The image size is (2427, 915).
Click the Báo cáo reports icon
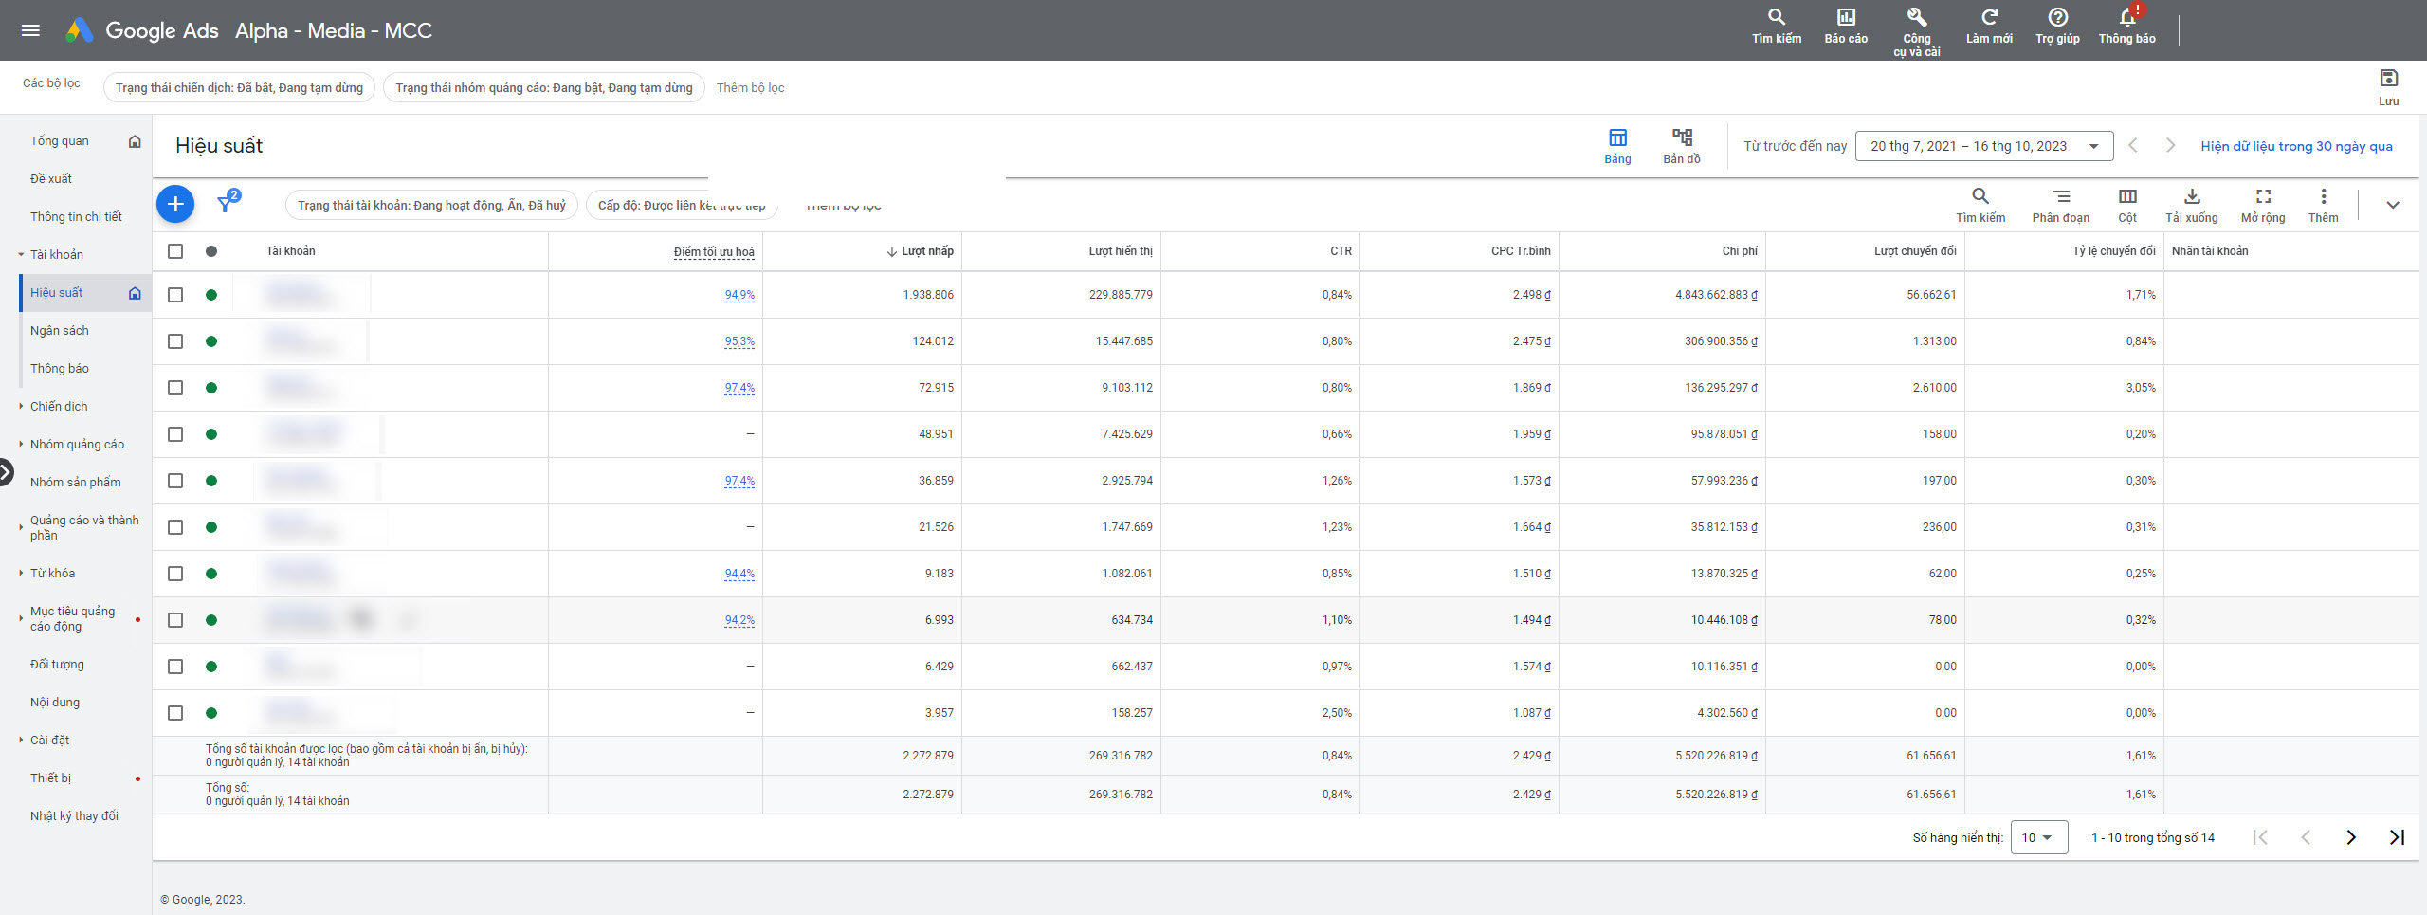coord(1845,26)
